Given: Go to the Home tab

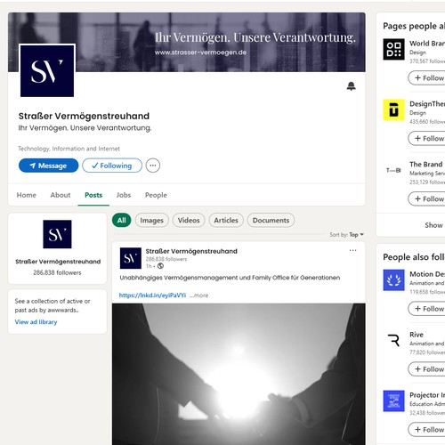Looking at the screenshot, I should coord(27,195).
